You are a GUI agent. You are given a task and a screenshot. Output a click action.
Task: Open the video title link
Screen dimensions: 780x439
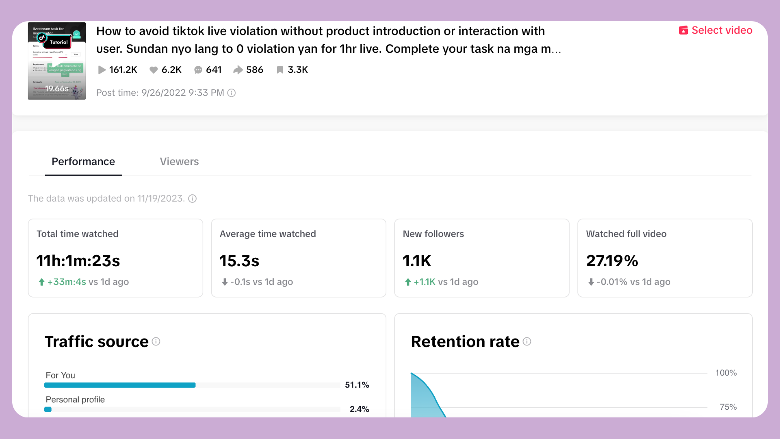click(321, 40)
